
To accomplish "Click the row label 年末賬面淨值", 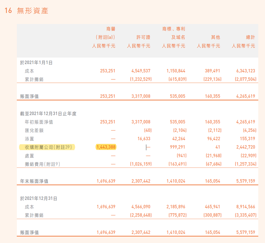I will click(34, 181).
